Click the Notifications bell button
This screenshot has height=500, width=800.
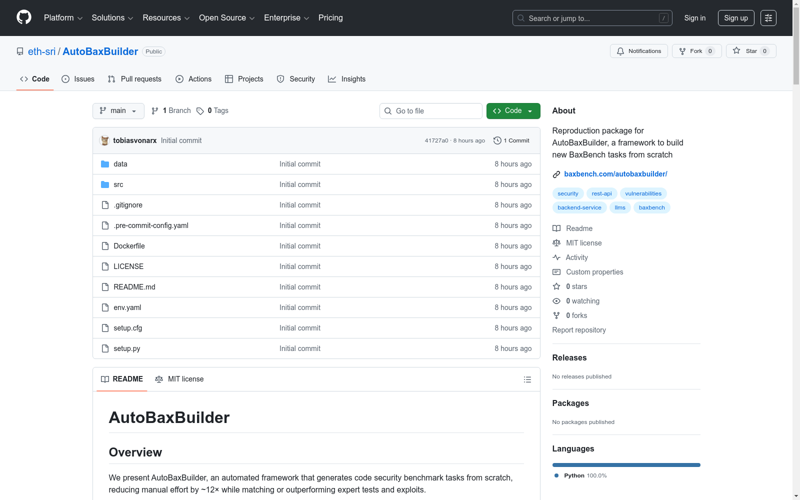[x=638, y=51]
